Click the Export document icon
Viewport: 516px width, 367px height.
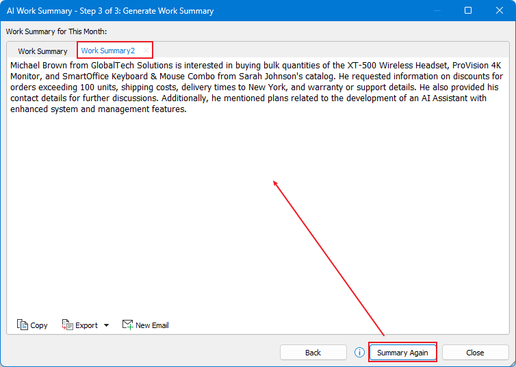pyautogui.click(x=67, y=325)
